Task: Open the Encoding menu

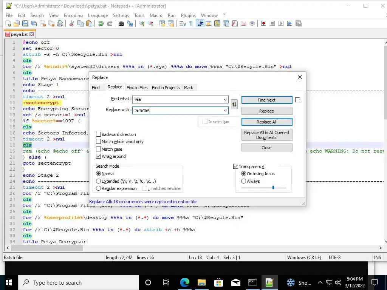Action: tap(73, 15)
